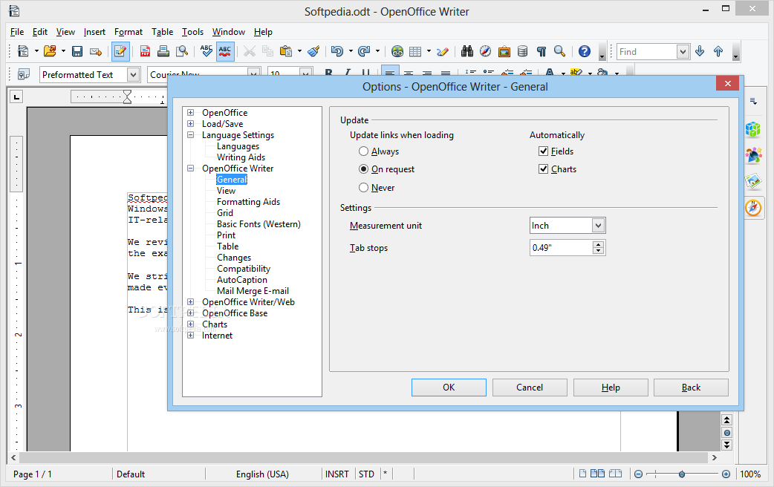The width and height of the screenshot is (774, 487).
Task: Open the Find field dropdown arrow
Action: [x=683, y=51]
